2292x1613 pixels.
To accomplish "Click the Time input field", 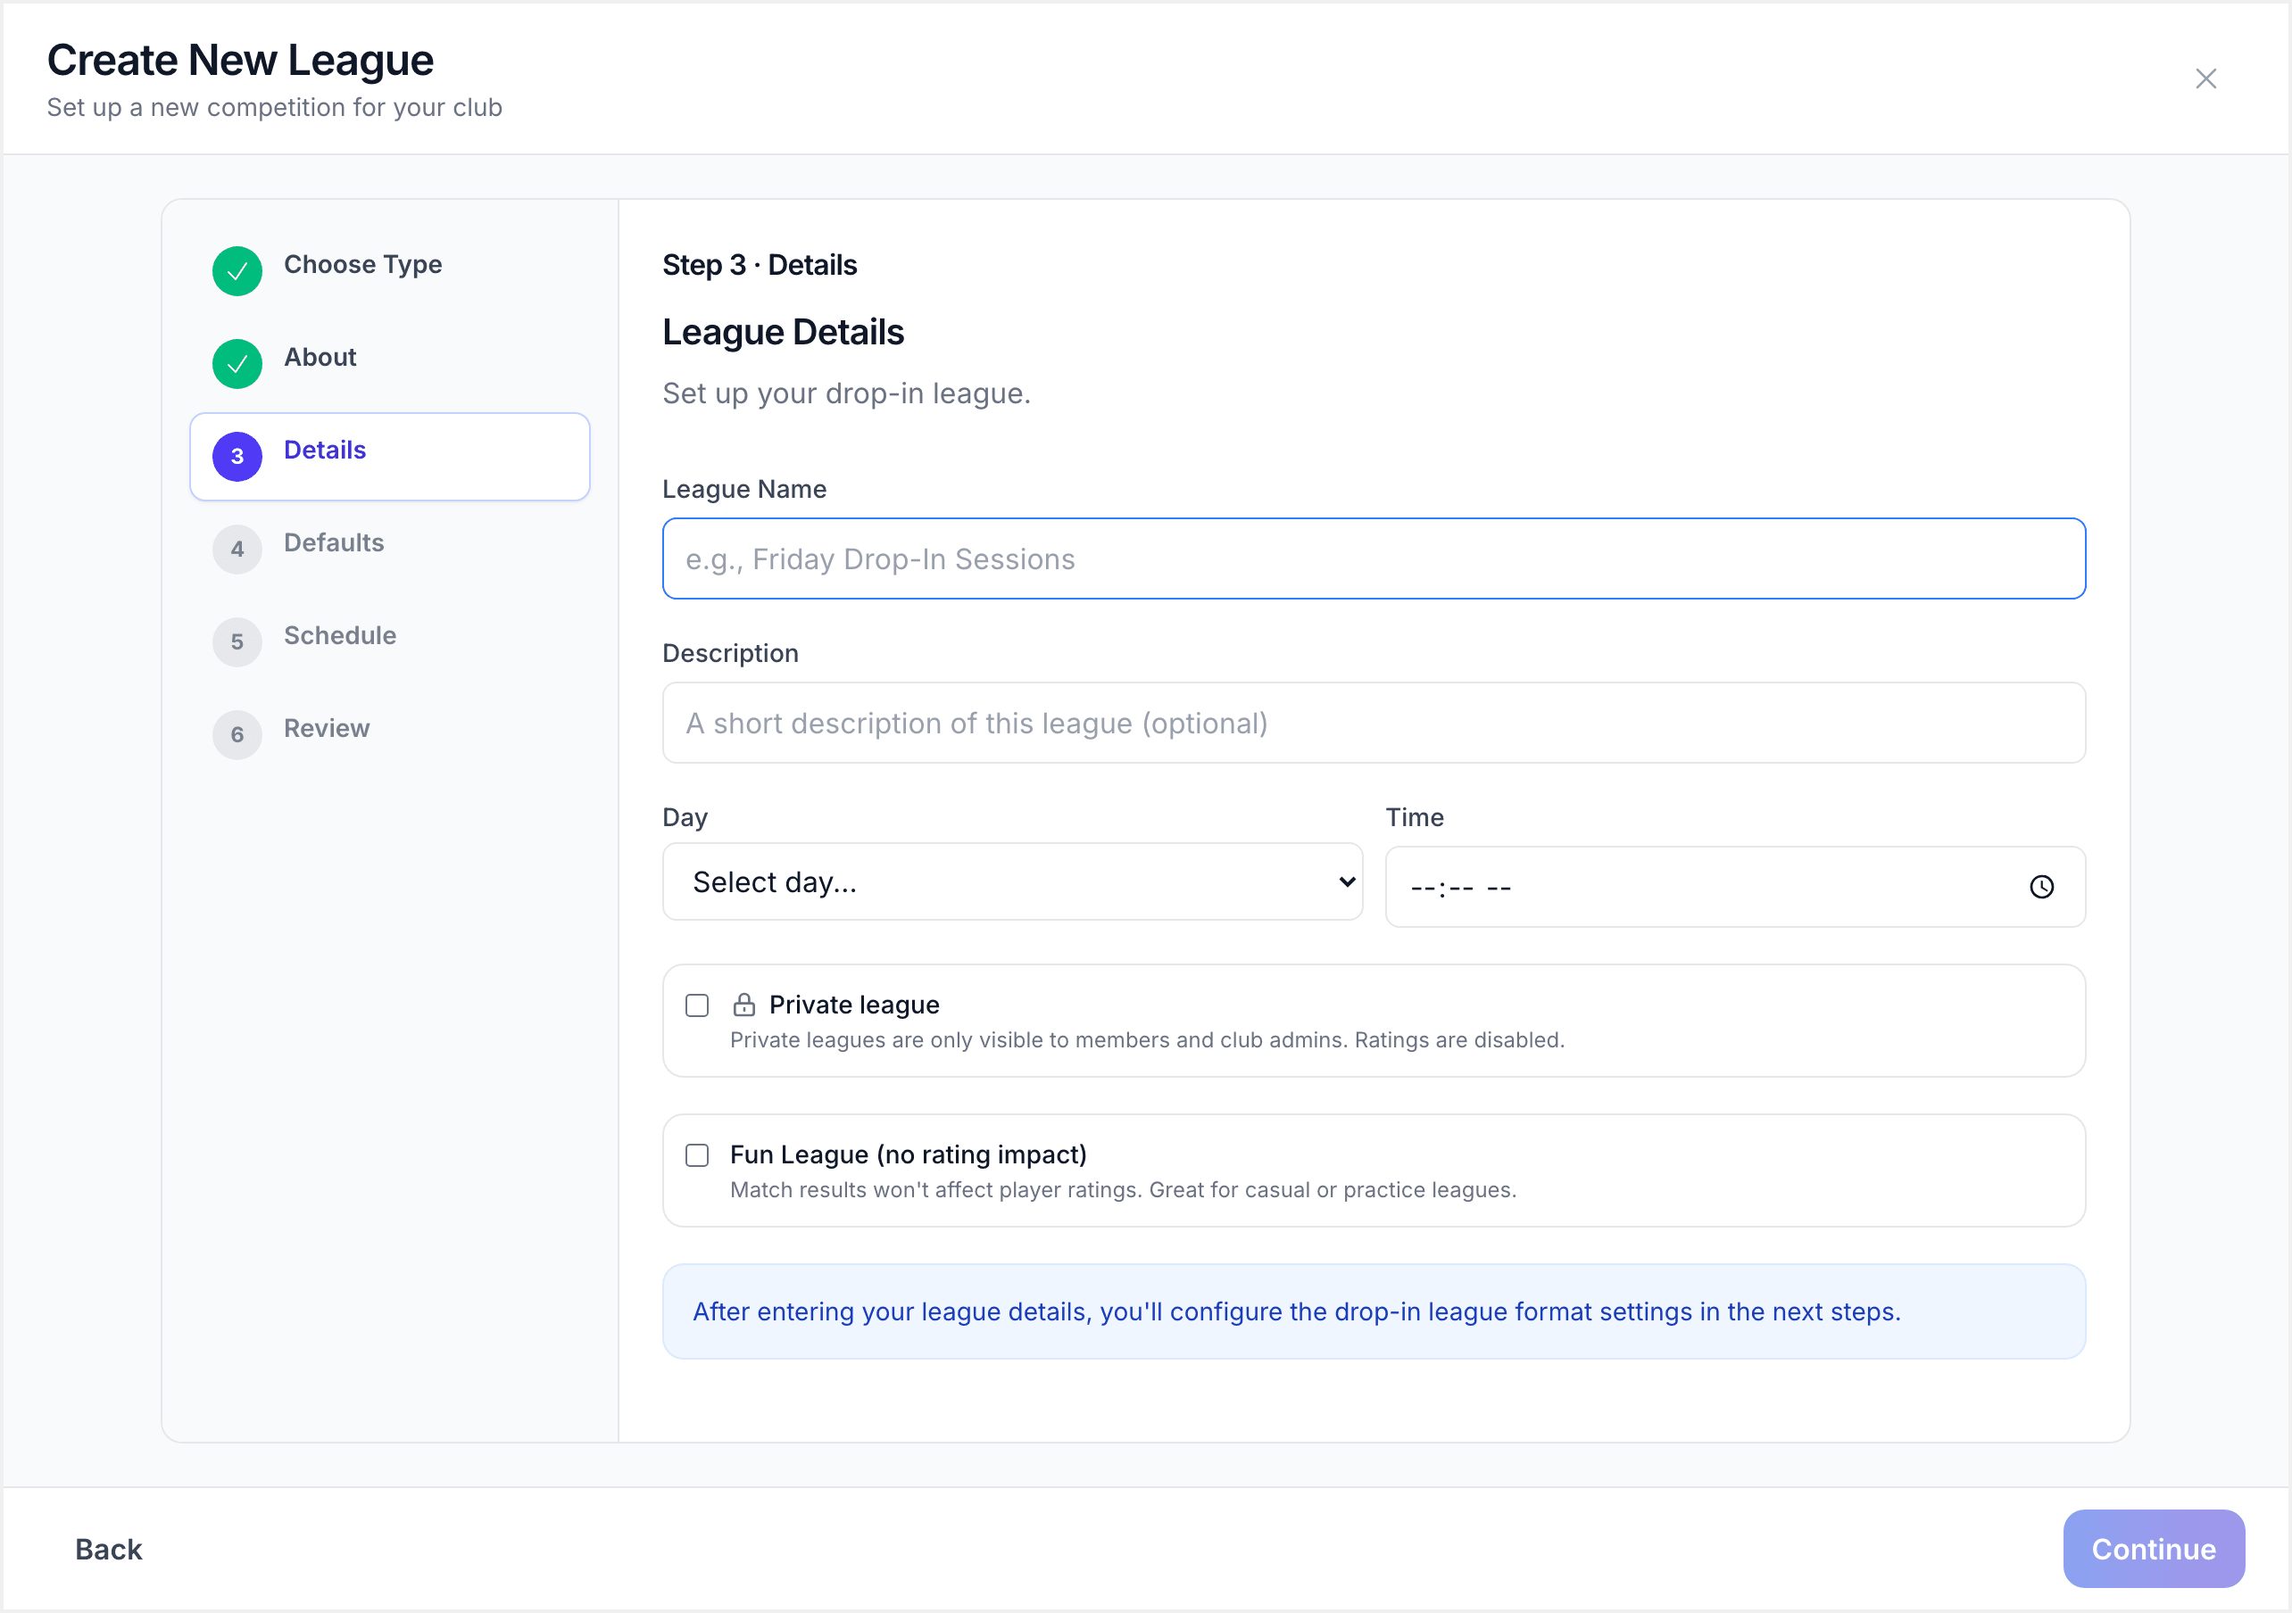I will pos(1735,887).
